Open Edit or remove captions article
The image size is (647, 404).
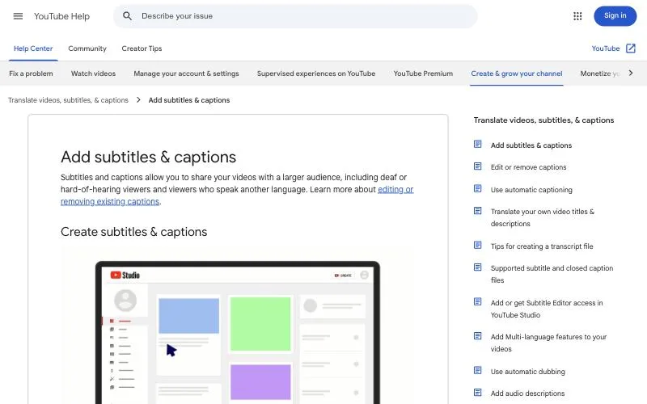coord(528,167)
